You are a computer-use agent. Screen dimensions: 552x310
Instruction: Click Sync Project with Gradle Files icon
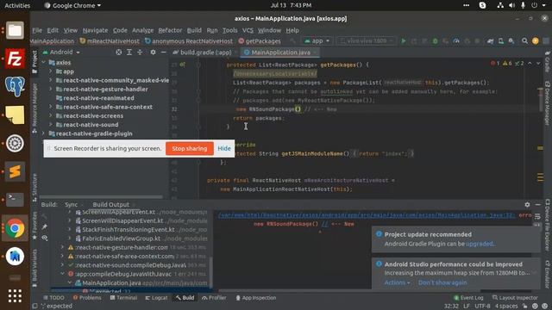coord(491,41)
